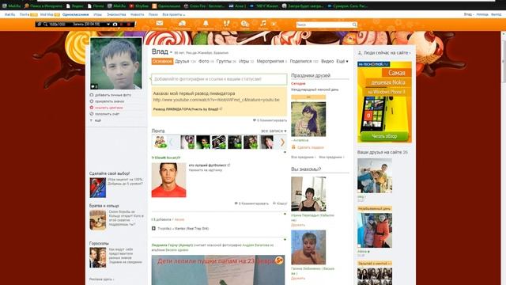Open 'Знакомства' in Mail.ru top navigation
Viewport: 506px width, 285px height.
116,14
